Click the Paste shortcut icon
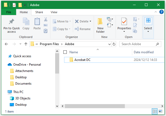Image resolution: width=166 pixels, height=116 pixels. [x=45, y=31]
